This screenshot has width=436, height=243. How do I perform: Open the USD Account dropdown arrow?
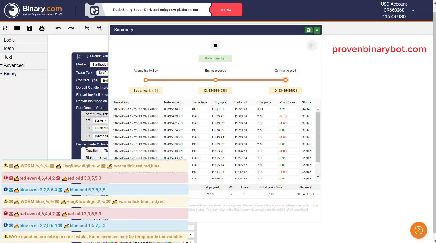click(413, 11)
